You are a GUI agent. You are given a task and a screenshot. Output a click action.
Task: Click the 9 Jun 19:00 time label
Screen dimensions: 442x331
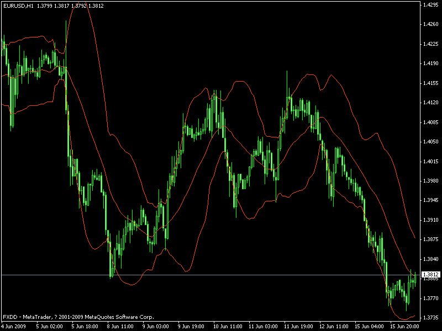pyautogui.click(x=191, y=327)
